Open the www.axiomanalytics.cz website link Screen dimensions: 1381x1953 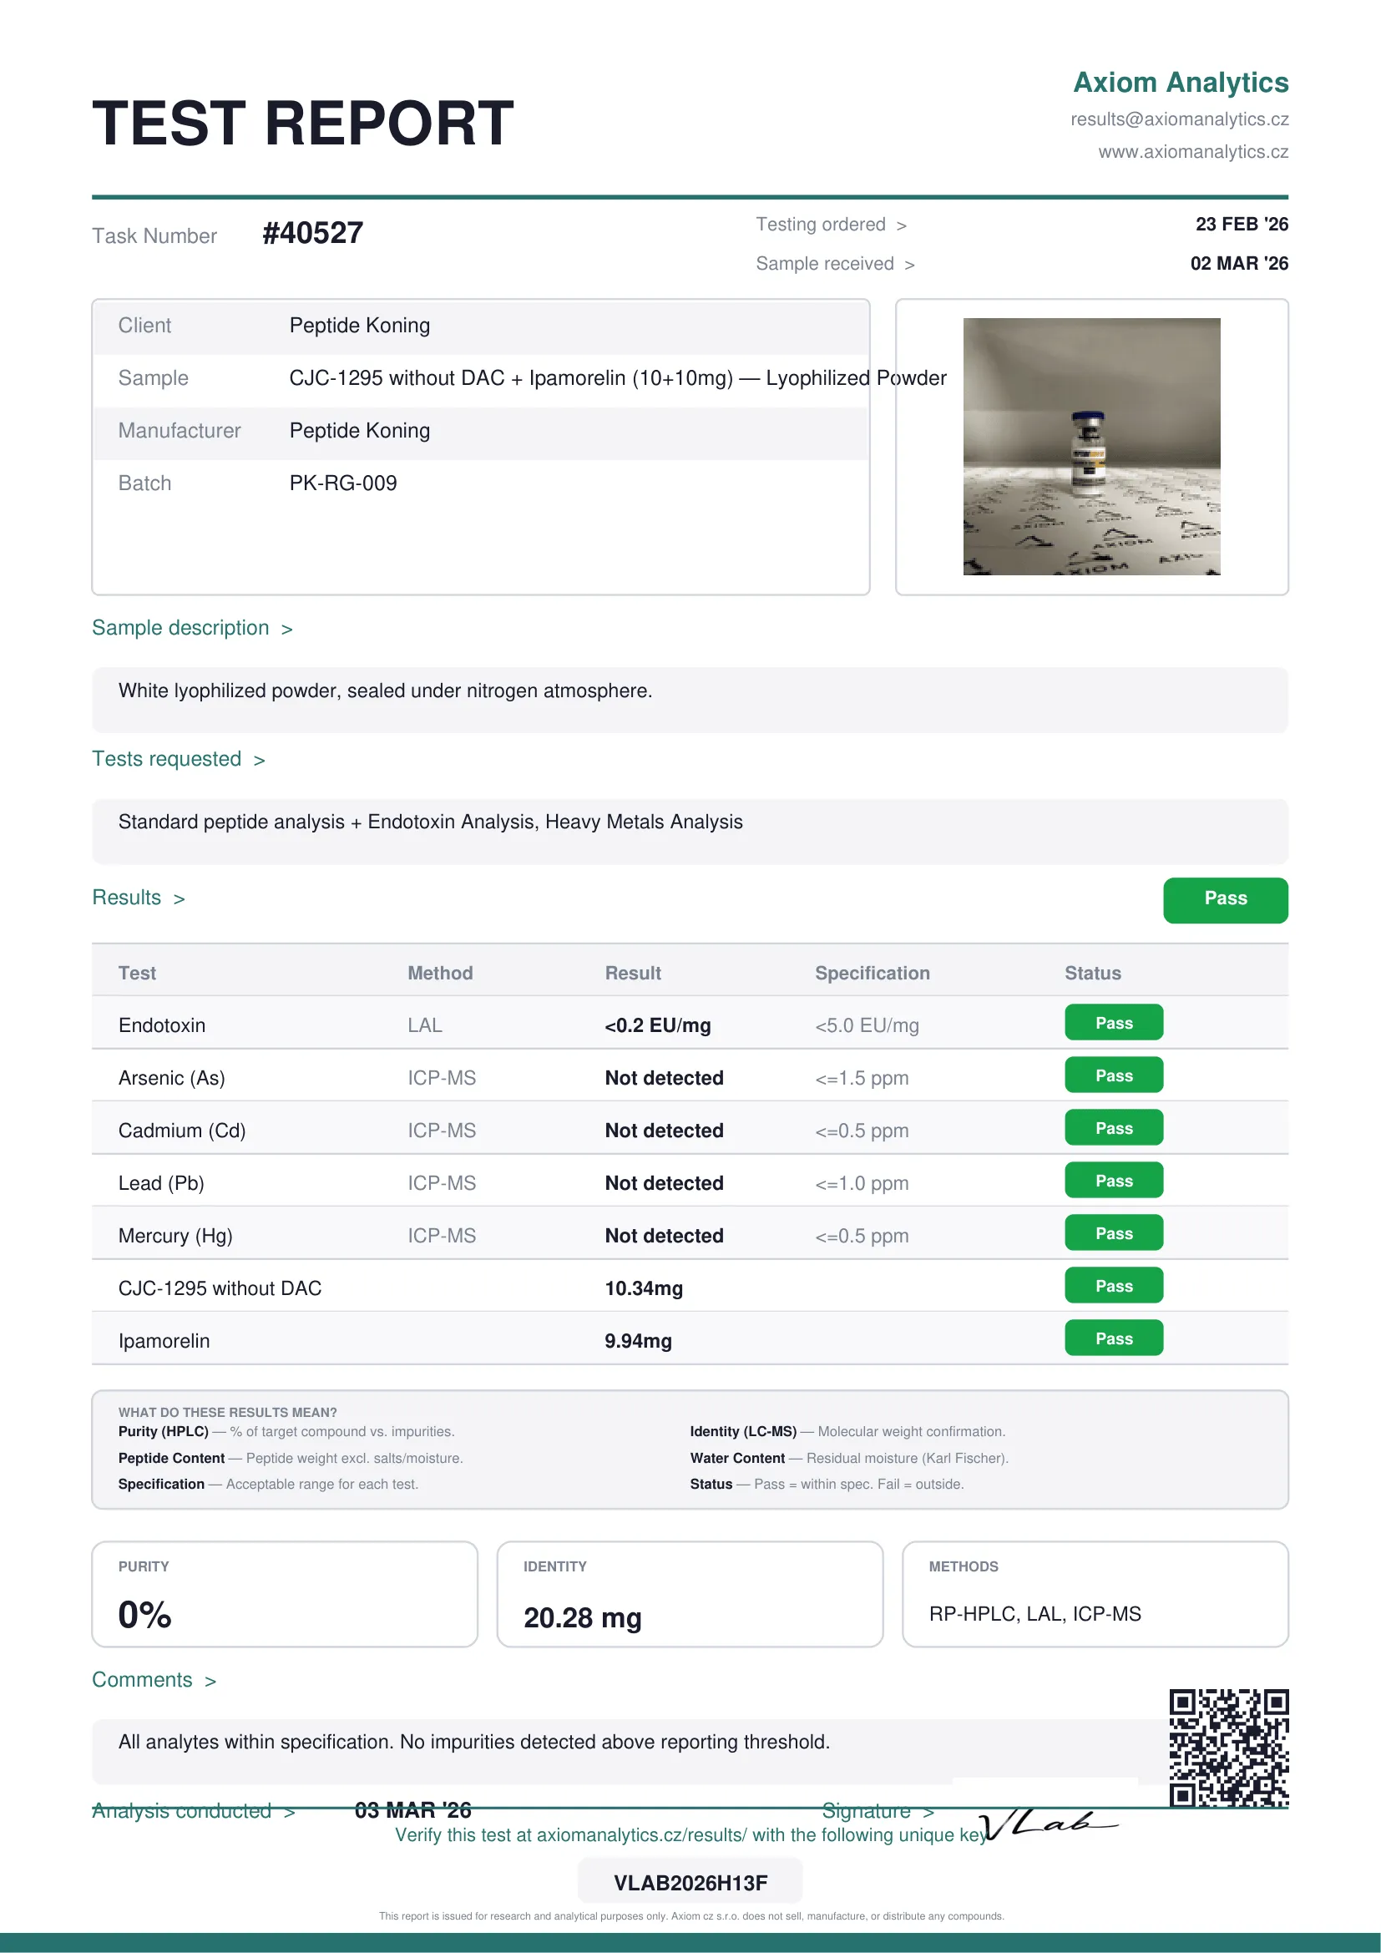coord(1193,151)
